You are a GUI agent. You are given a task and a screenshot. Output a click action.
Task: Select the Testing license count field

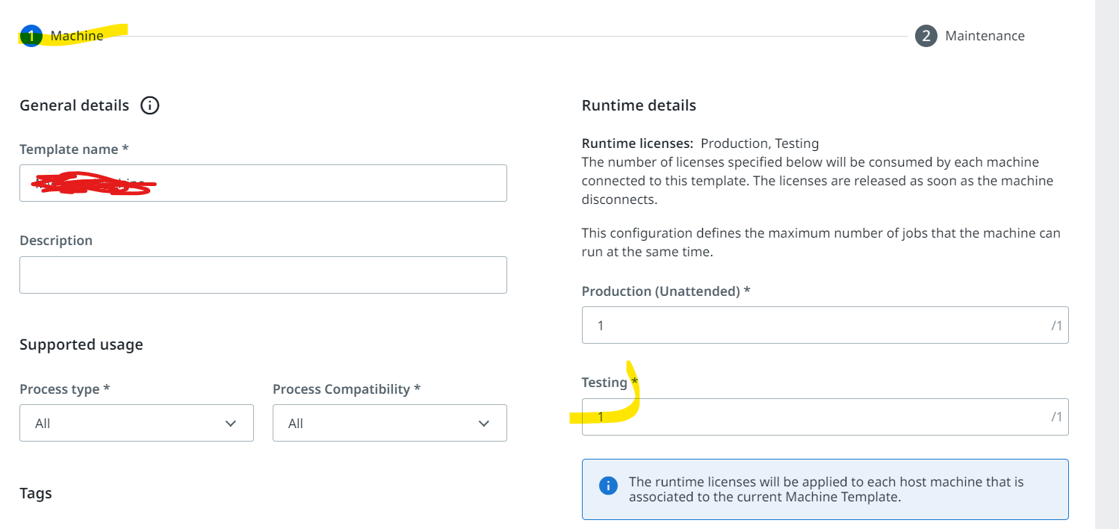825,417
